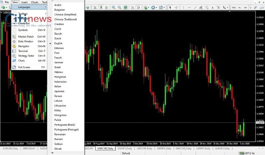
Task: Select the cursor arrow tool
Action: [170, 7]
